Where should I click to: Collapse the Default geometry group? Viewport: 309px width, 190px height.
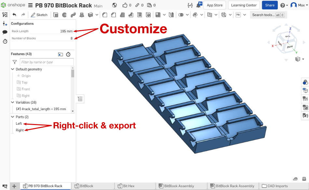pyautogui.click(x=13, y=69)
